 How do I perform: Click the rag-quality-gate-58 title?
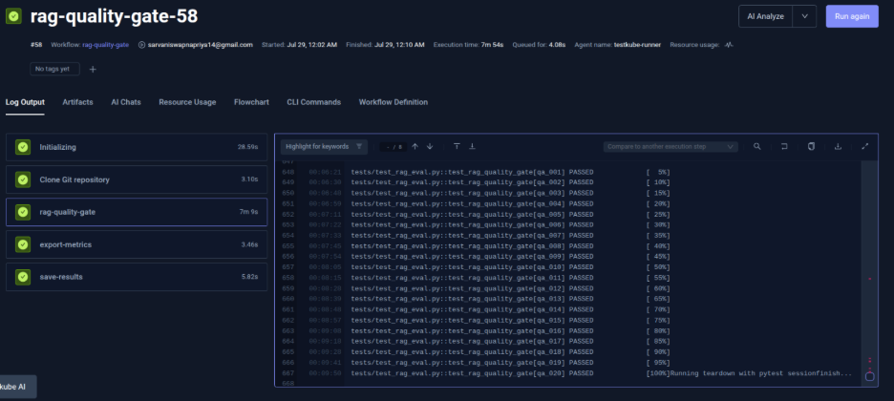click(x=114, y=16)
